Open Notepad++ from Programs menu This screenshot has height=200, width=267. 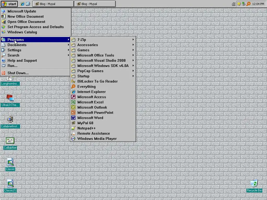[103, 128]
